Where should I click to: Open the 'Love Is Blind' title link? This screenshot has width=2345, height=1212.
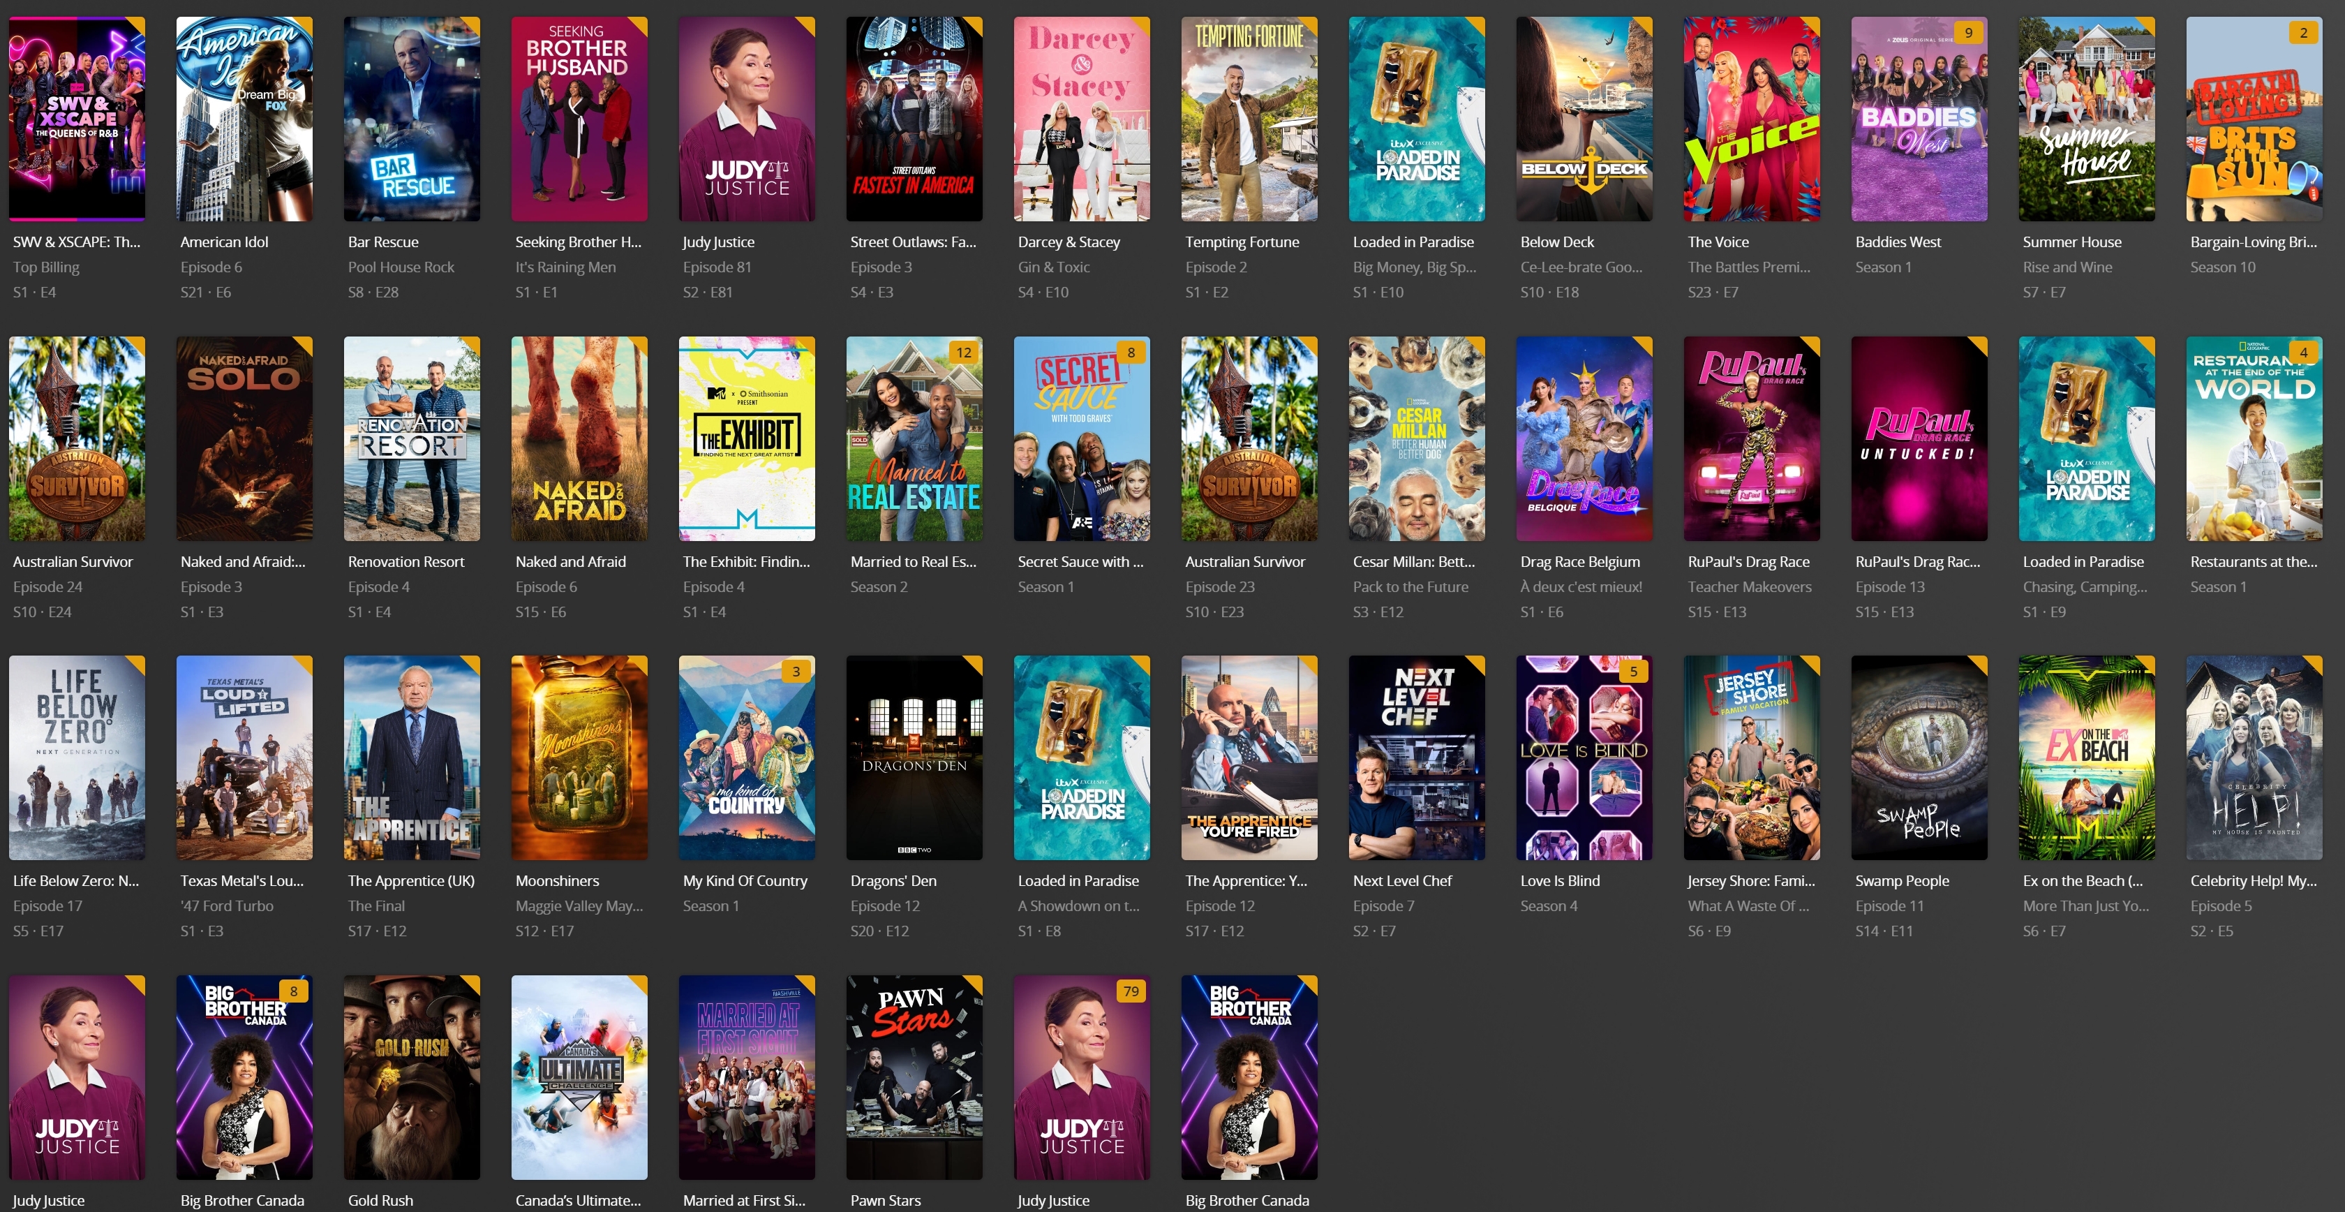coord(1559,882)
